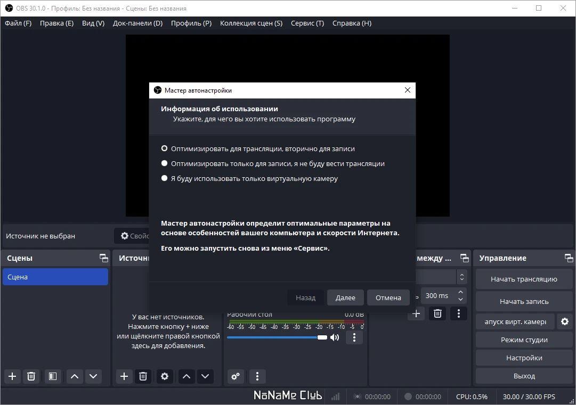
Task: Open source properties gear in Sources panel
Action: tap(165, 376)
